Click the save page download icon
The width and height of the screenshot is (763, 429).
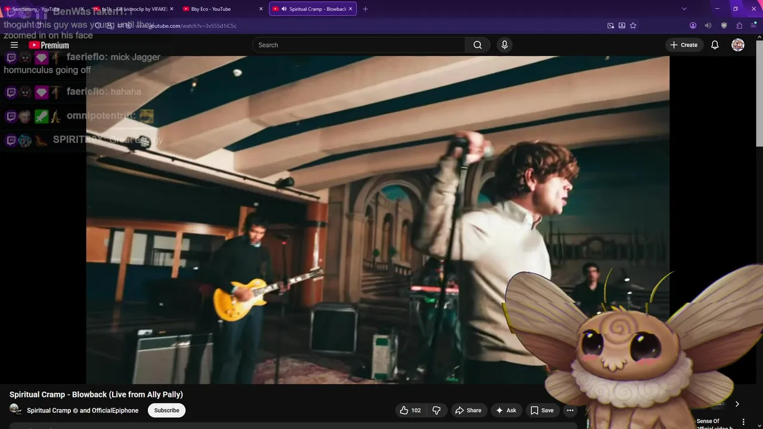622,26
